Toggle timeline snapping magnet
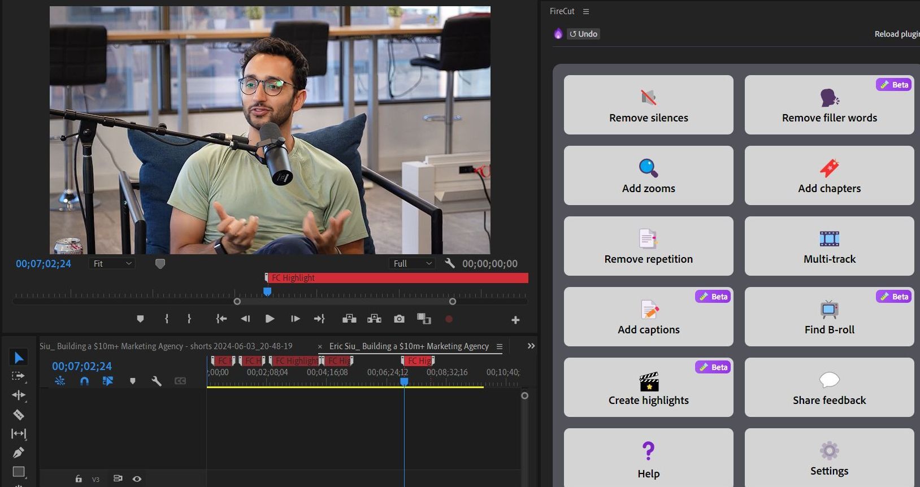Viewport: 920px width, 487px height. click(x=84, y=381)
